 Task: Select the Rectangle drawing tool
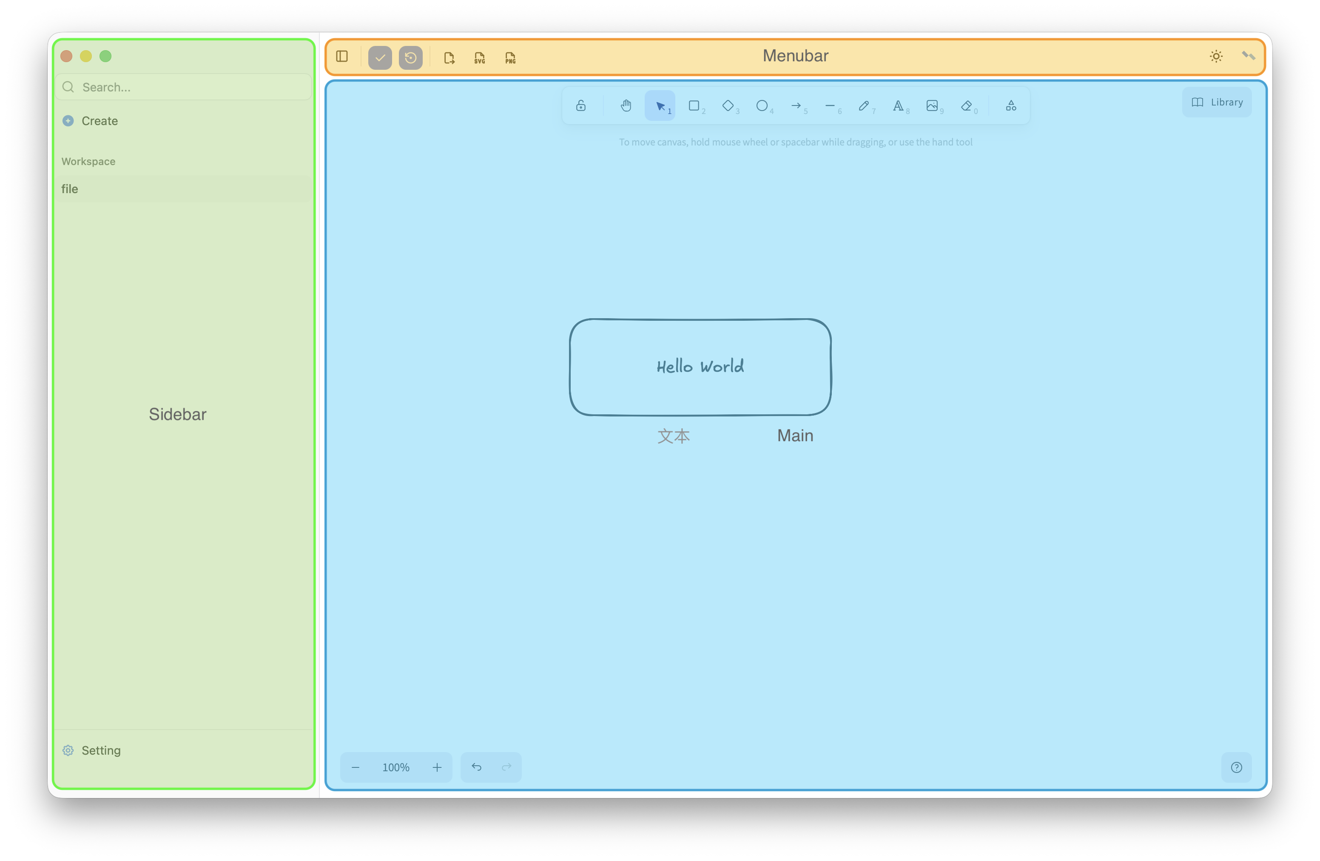[695, 105]
